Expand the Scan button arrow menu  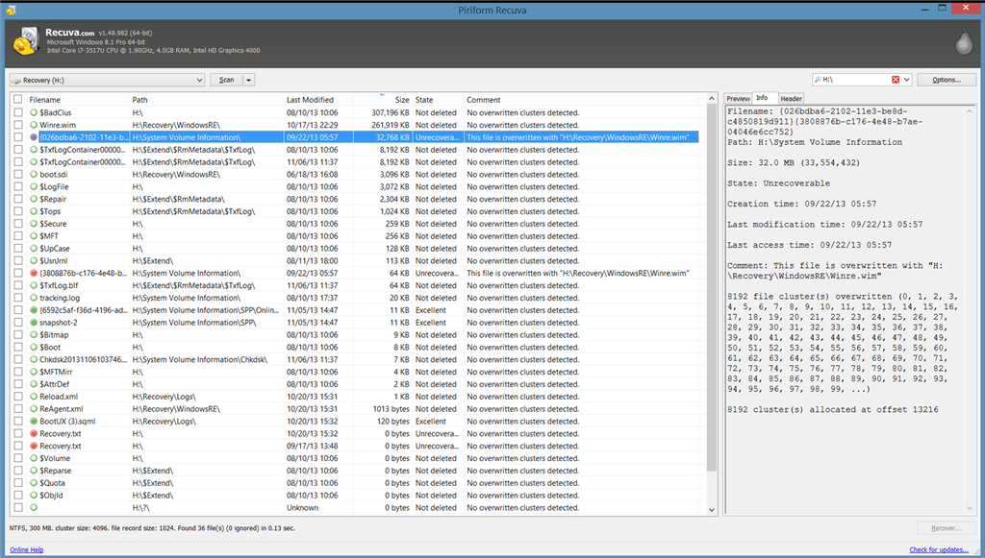pyautogui.click(x=249, y=81)
